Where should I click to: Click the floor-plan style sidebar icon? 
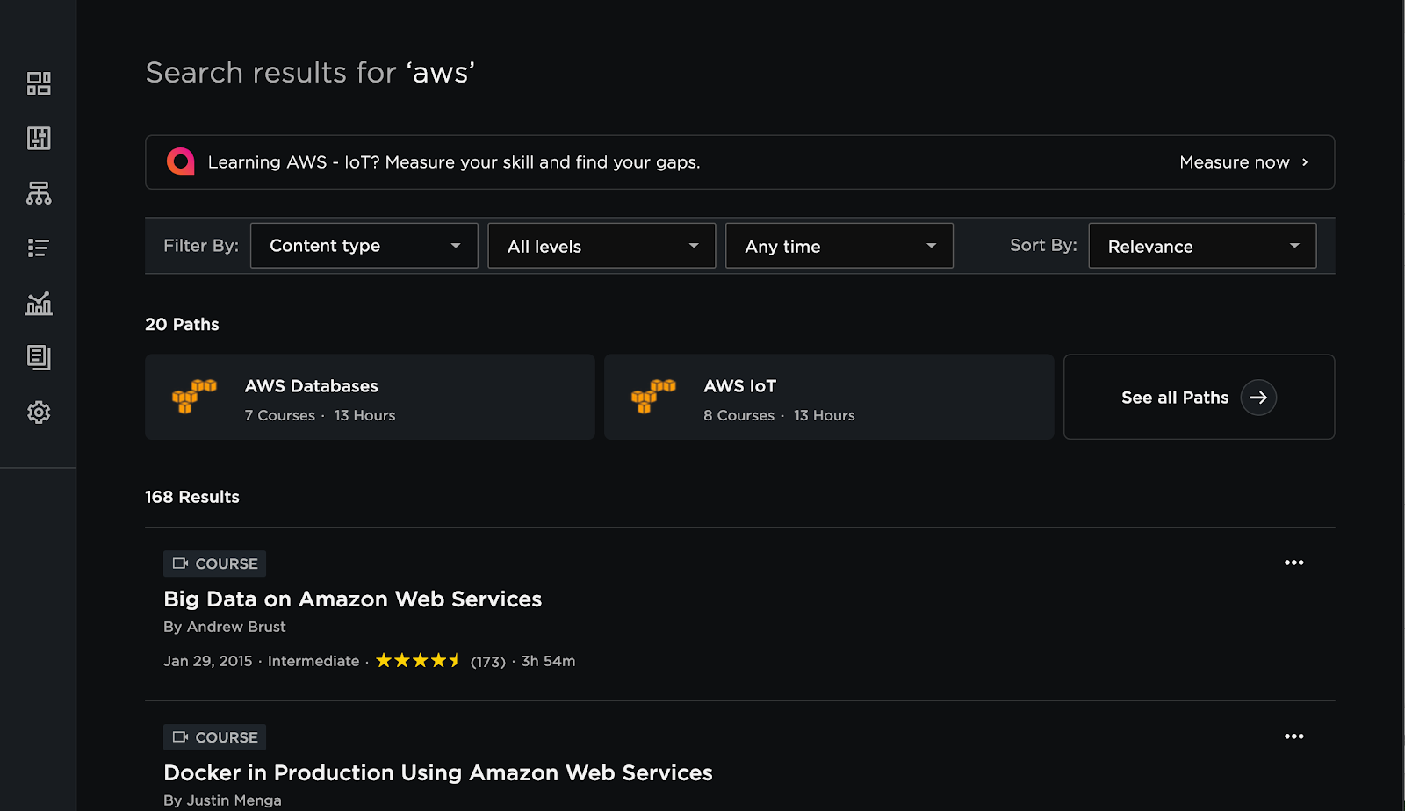pyautogui.click(x=39, y=138)
